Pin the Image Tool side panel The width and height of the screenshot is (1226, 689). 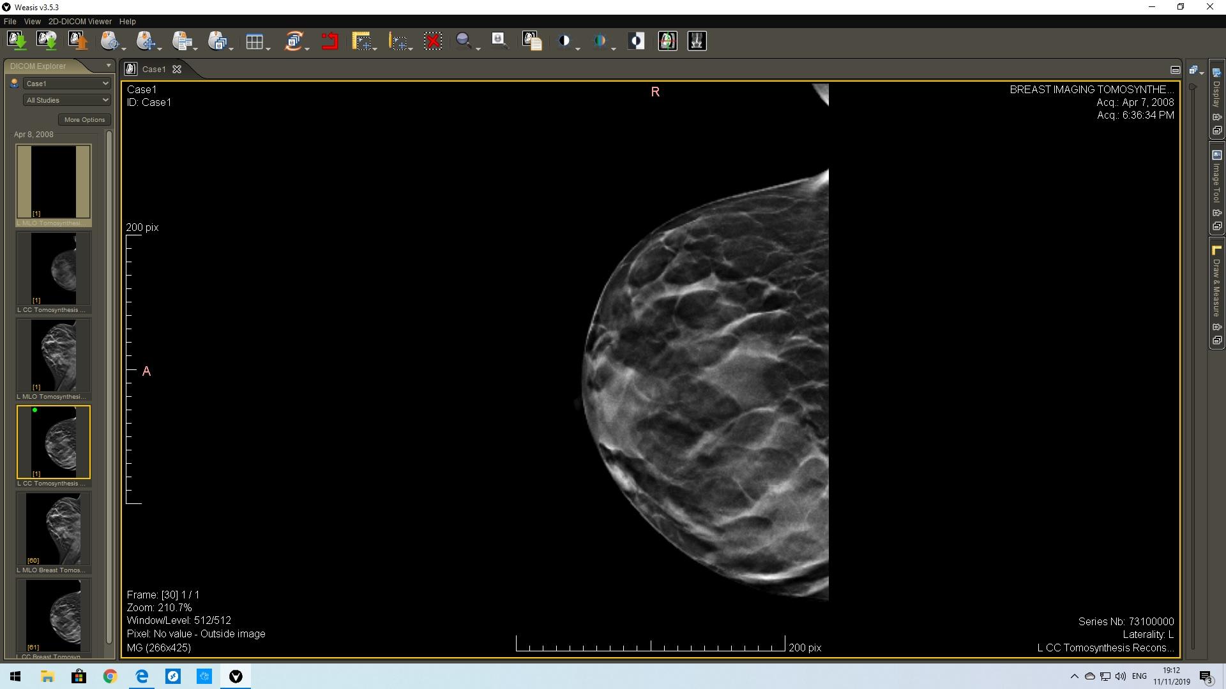[1217, 213]
